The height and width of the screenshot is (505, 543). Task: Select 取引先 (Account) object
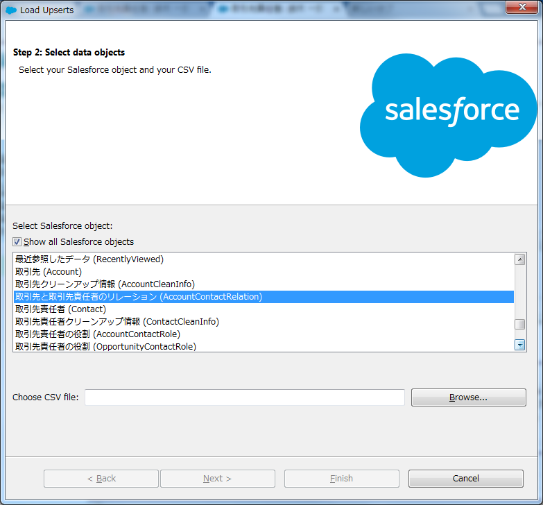tap(264, 271)
